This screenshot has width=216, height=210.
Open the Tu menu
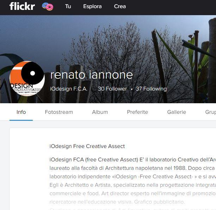click(68, 6)
